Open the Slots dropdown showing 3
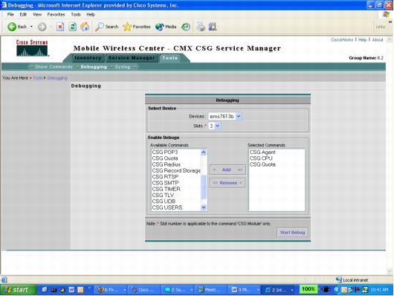The height and width of the screenshot is (296, 394). pos(214,126)
